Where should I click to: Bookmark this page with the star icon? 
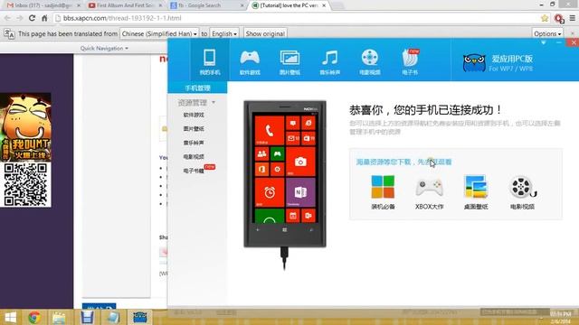(545, 18)
